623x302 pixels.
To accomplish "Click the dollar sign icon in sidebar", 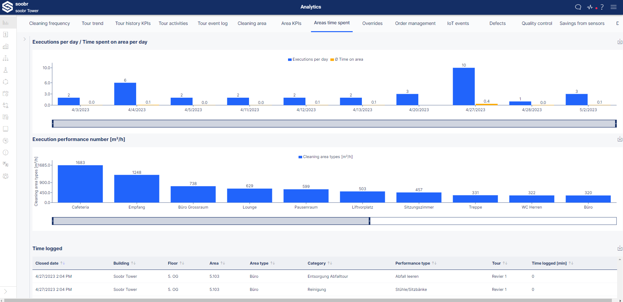I will [x=6, y=35].
